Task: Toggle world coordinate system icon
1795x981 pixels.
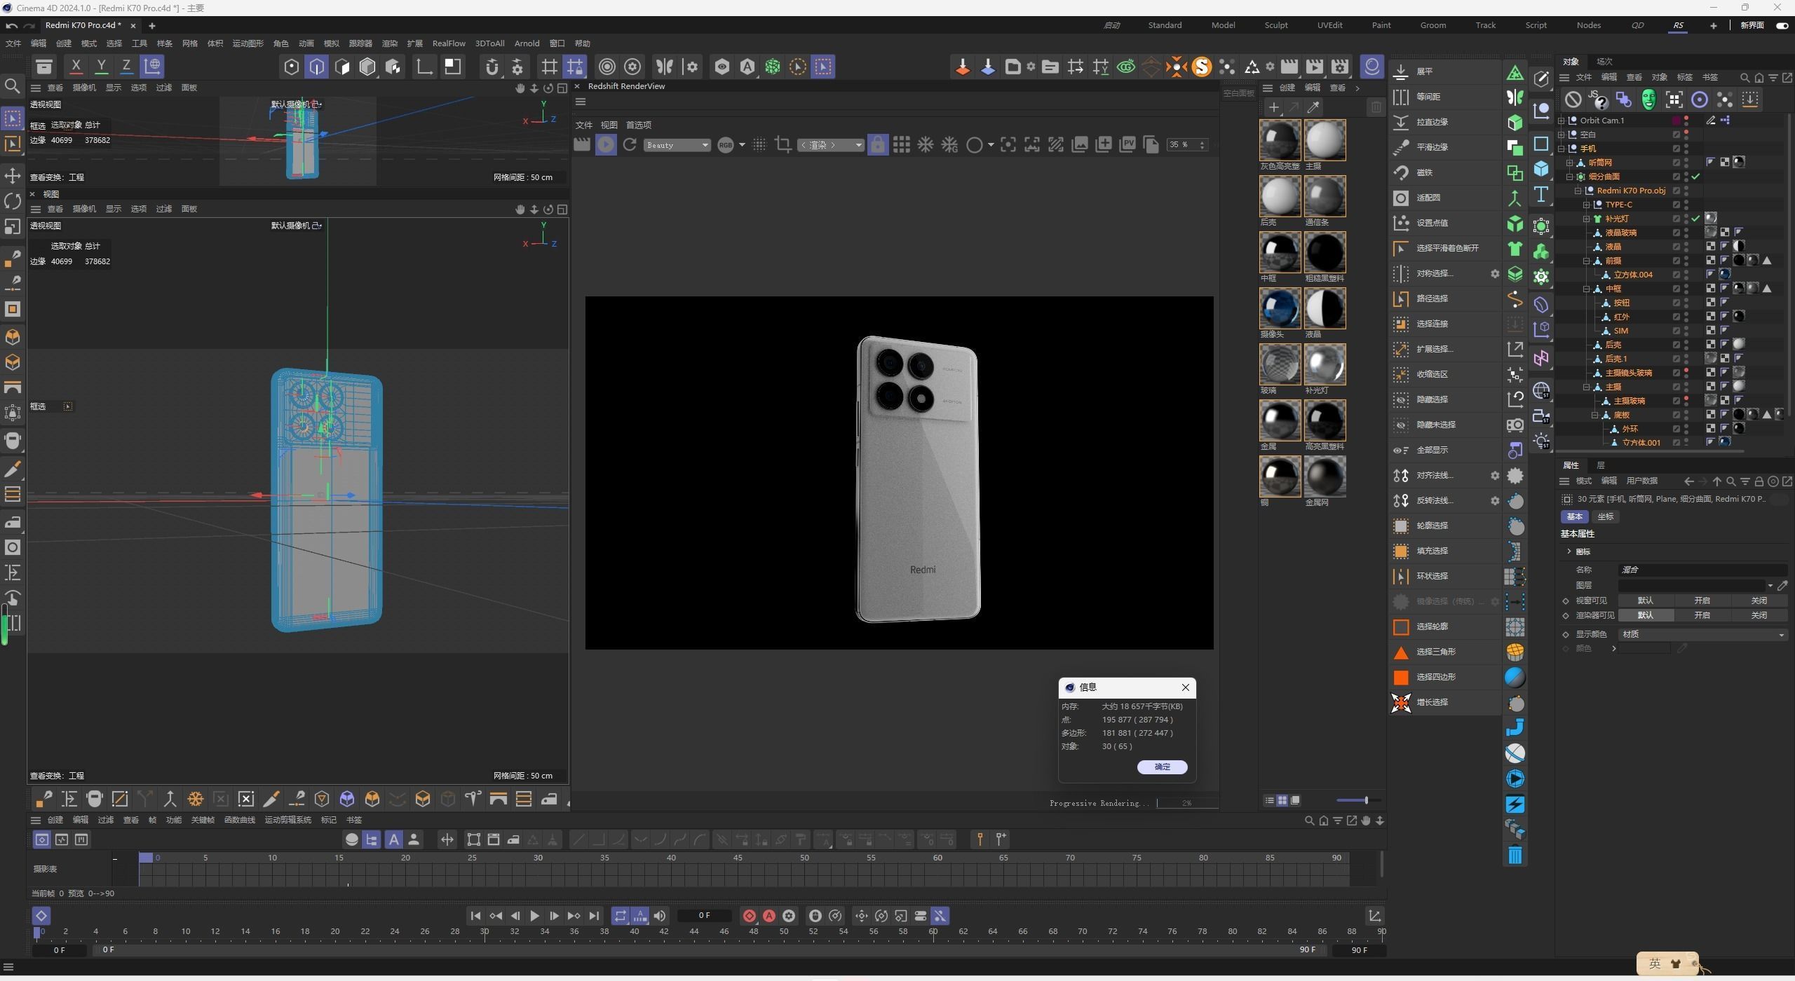Action: [152, 67]
